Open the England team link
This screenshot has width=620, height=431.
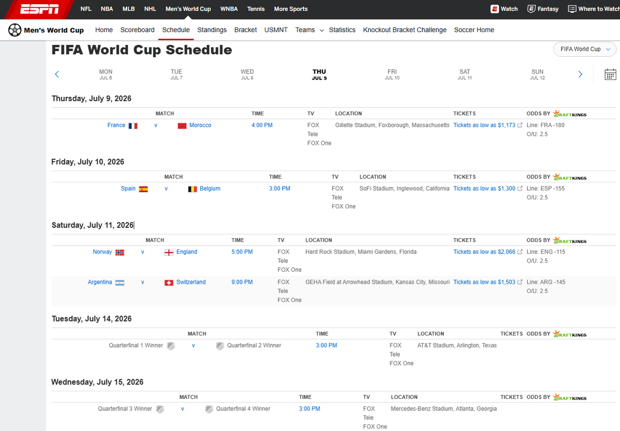[187, 252]
